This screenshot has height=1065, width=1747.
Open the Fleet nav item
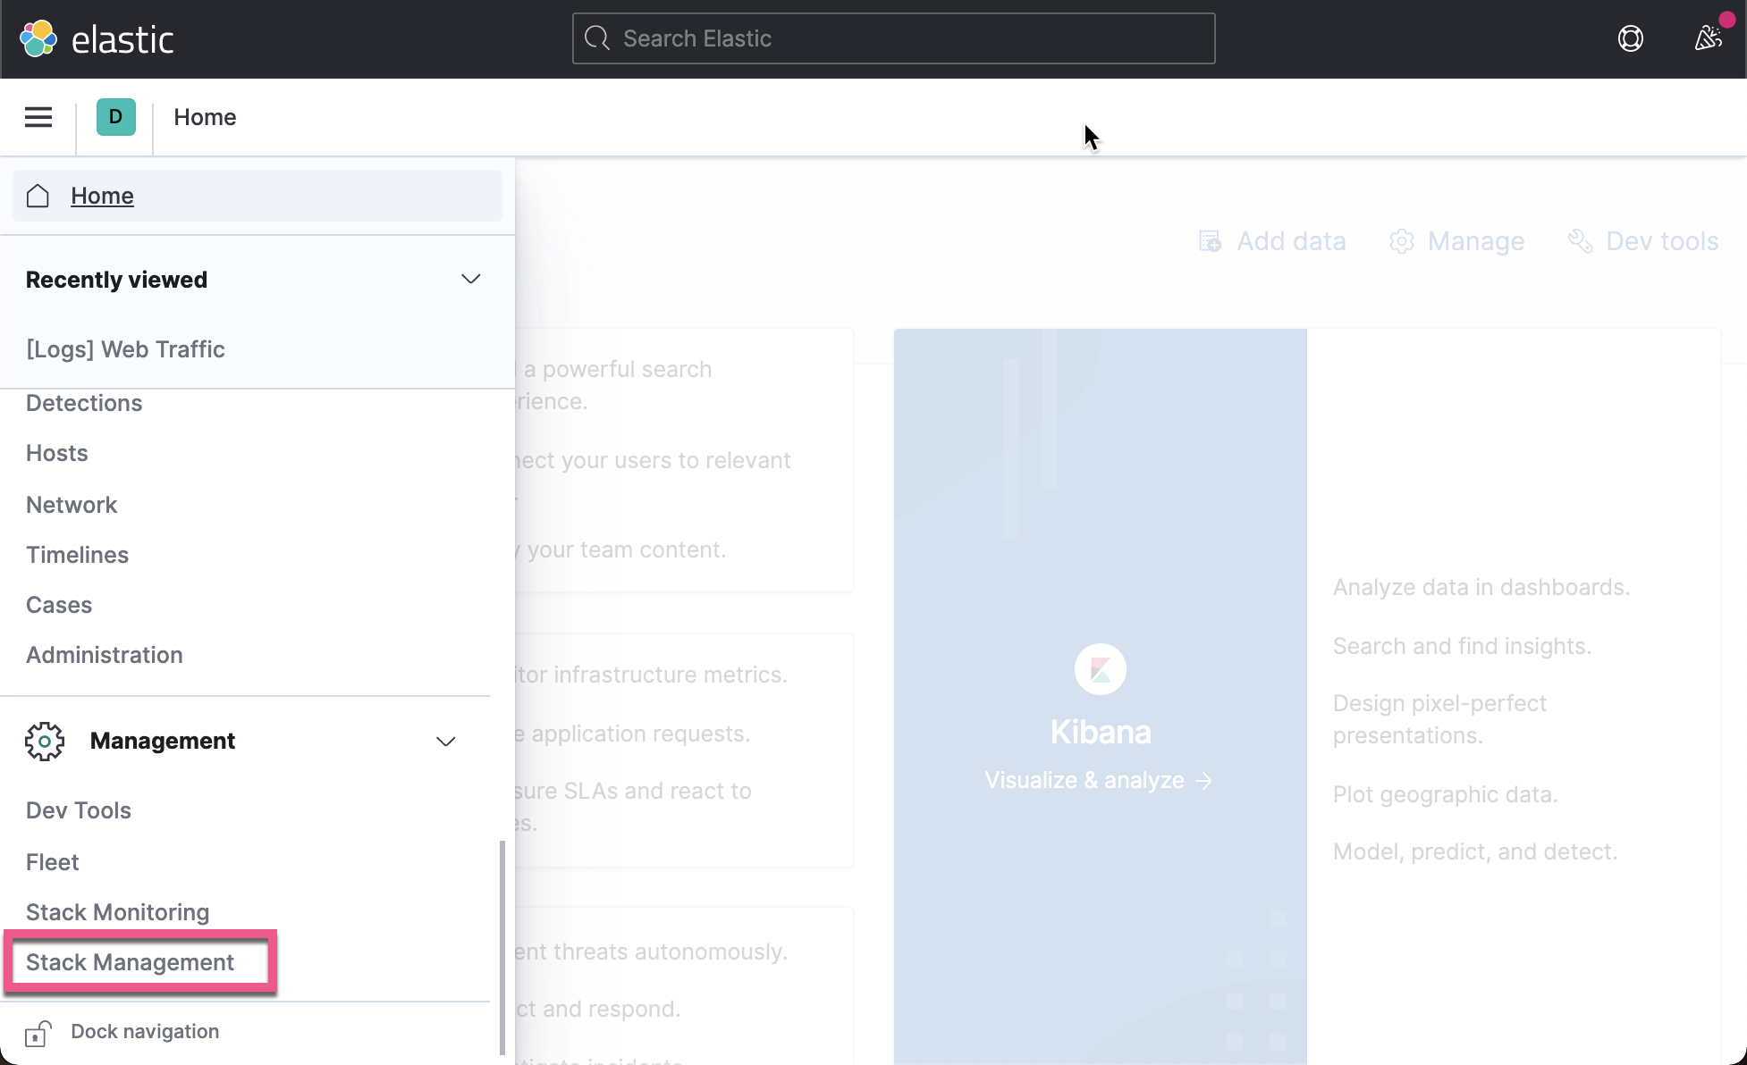[53, 862]
